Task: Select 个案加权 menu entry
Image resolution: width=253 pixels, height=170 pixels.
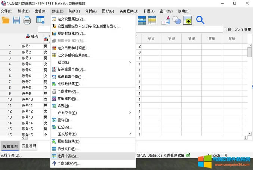Action: click(x=68, y=163)
